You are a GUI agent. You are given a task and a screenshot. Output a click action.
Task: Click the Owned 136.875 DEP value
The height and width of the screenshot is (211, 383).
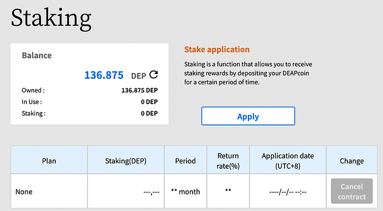[x=140, y=90]
